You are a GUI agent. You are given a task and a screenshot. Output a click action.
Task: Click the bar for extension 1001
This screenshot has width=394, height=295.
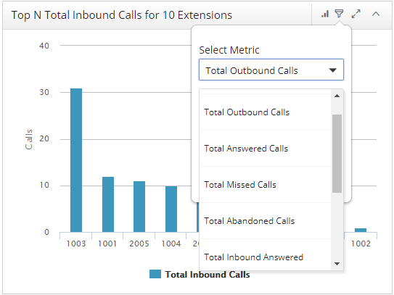(108, 204)
